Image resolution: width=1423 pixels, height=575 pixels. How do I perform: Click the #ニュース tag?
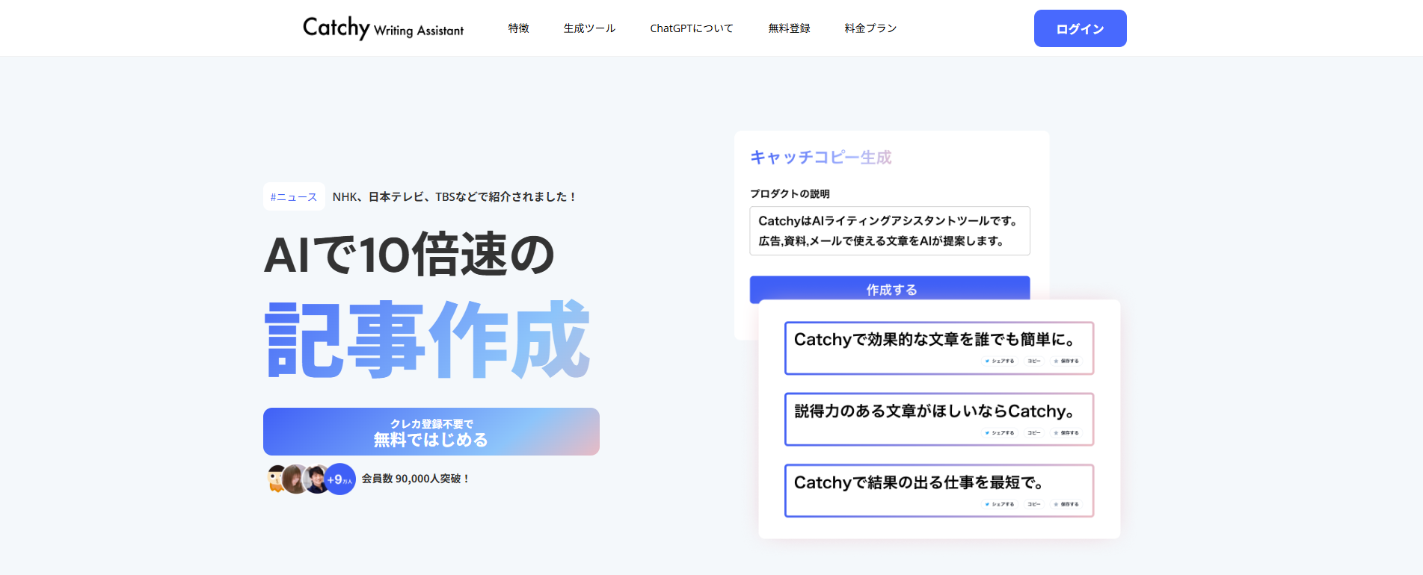click(x=294, y=197)
